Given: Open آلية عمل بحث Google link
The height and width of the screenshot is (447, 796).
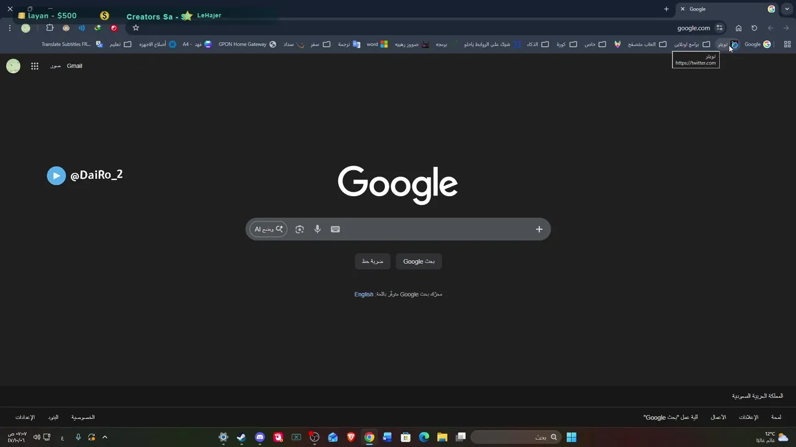Looking at the screenshot, I should click(670, 417).
